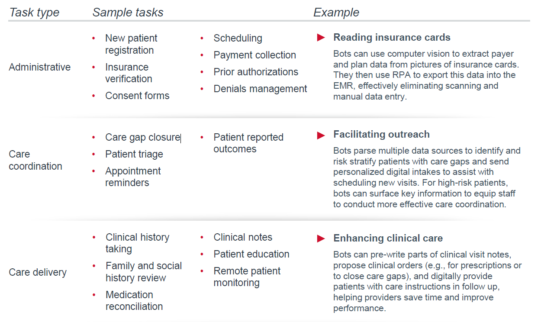Open the Enhancing clinical care heading

(x=388, y=238)
